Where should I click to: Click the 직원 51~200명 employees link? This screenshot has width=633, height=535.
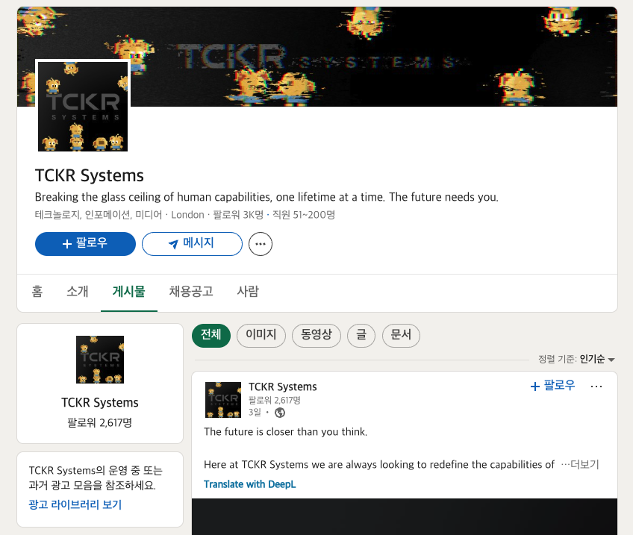[304, 215]
